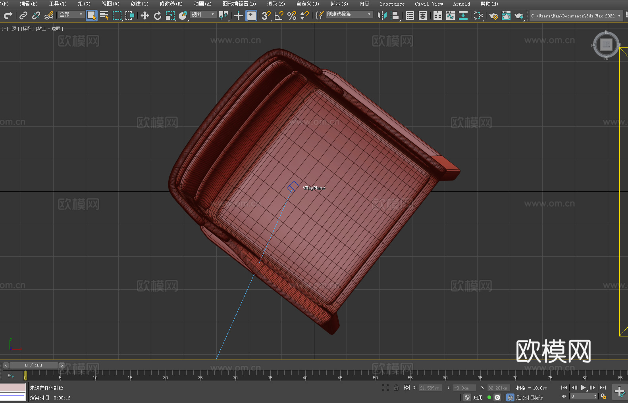Image resolution: width=628 pixels, height=403 pixels.
Task: Open the reference coordinate 视图 dropdown
Action: pos(203,14)
